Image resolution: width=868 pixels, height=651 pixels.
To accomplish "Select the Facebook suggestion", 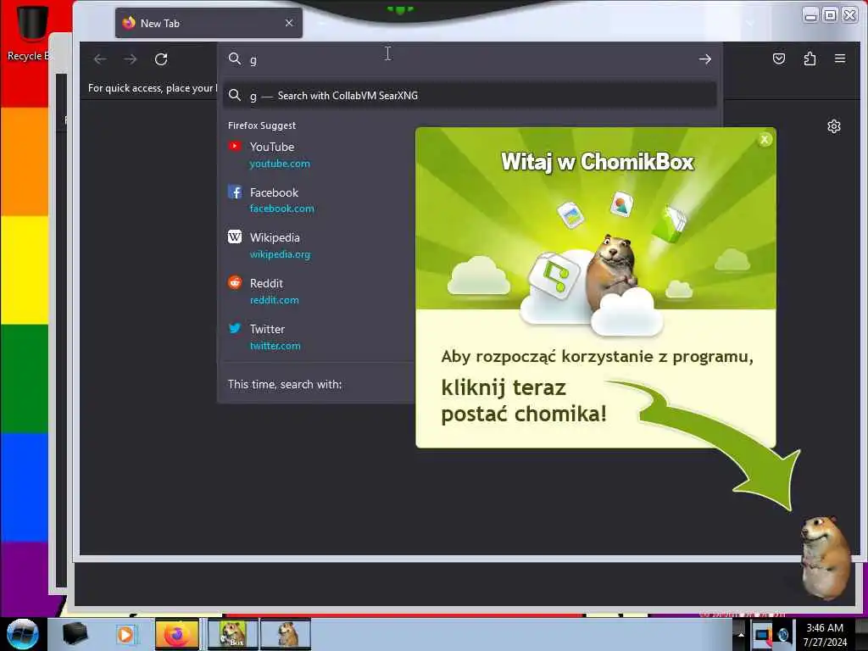I will coord(319,200).
